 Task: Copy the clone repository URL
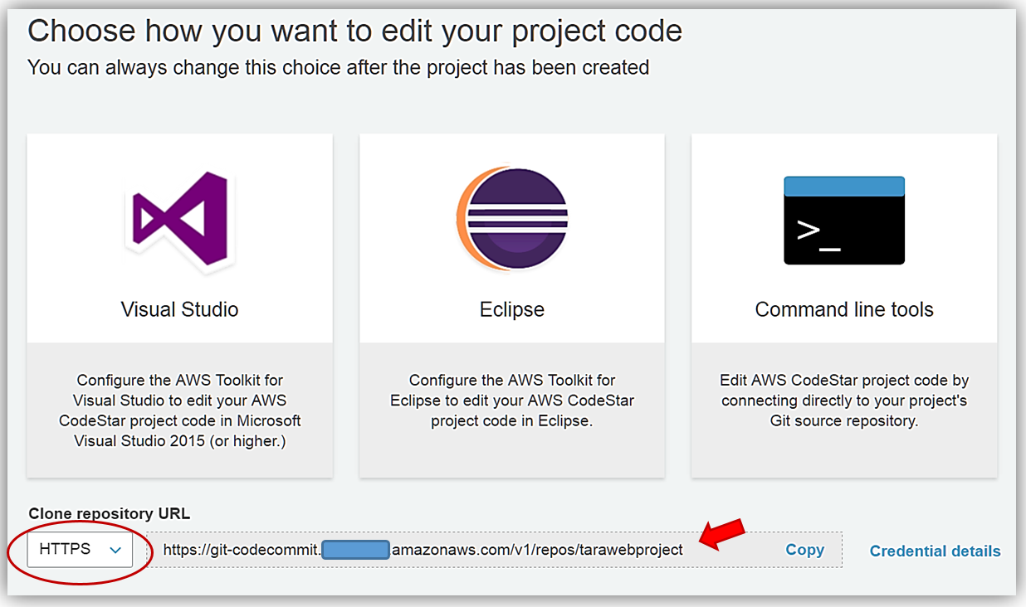(x=804, y=550)
